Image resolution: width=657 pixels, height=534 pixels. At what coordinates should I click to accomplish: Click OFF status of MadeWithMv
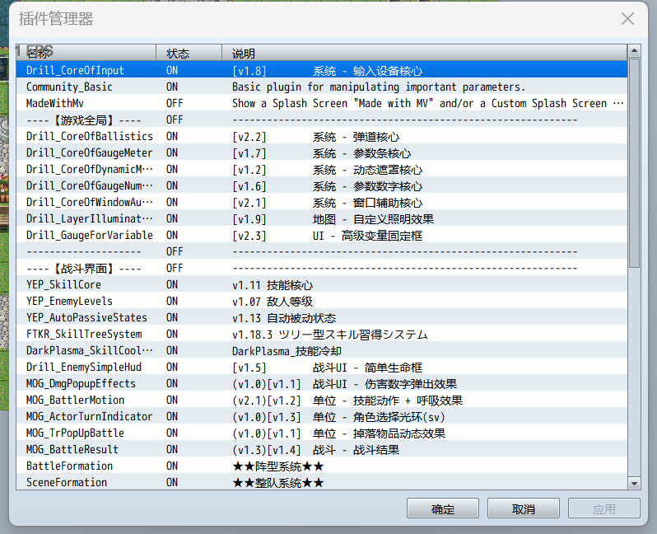pyautogui.click(x=175, y=103)
